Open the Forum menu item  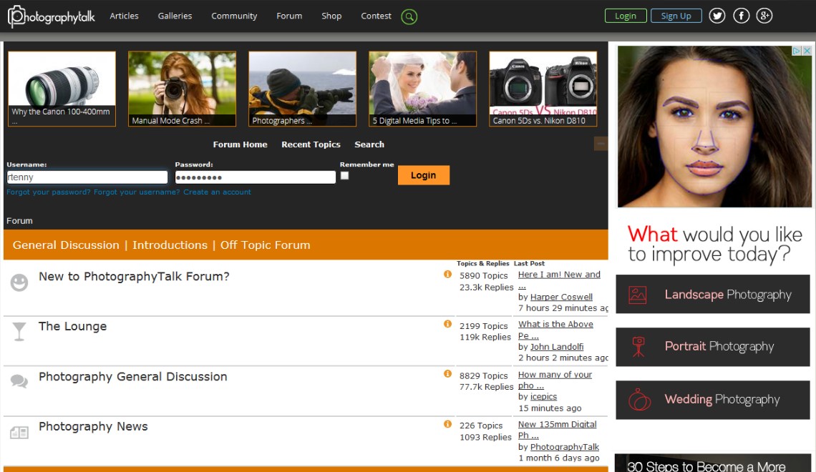(289, 16)
